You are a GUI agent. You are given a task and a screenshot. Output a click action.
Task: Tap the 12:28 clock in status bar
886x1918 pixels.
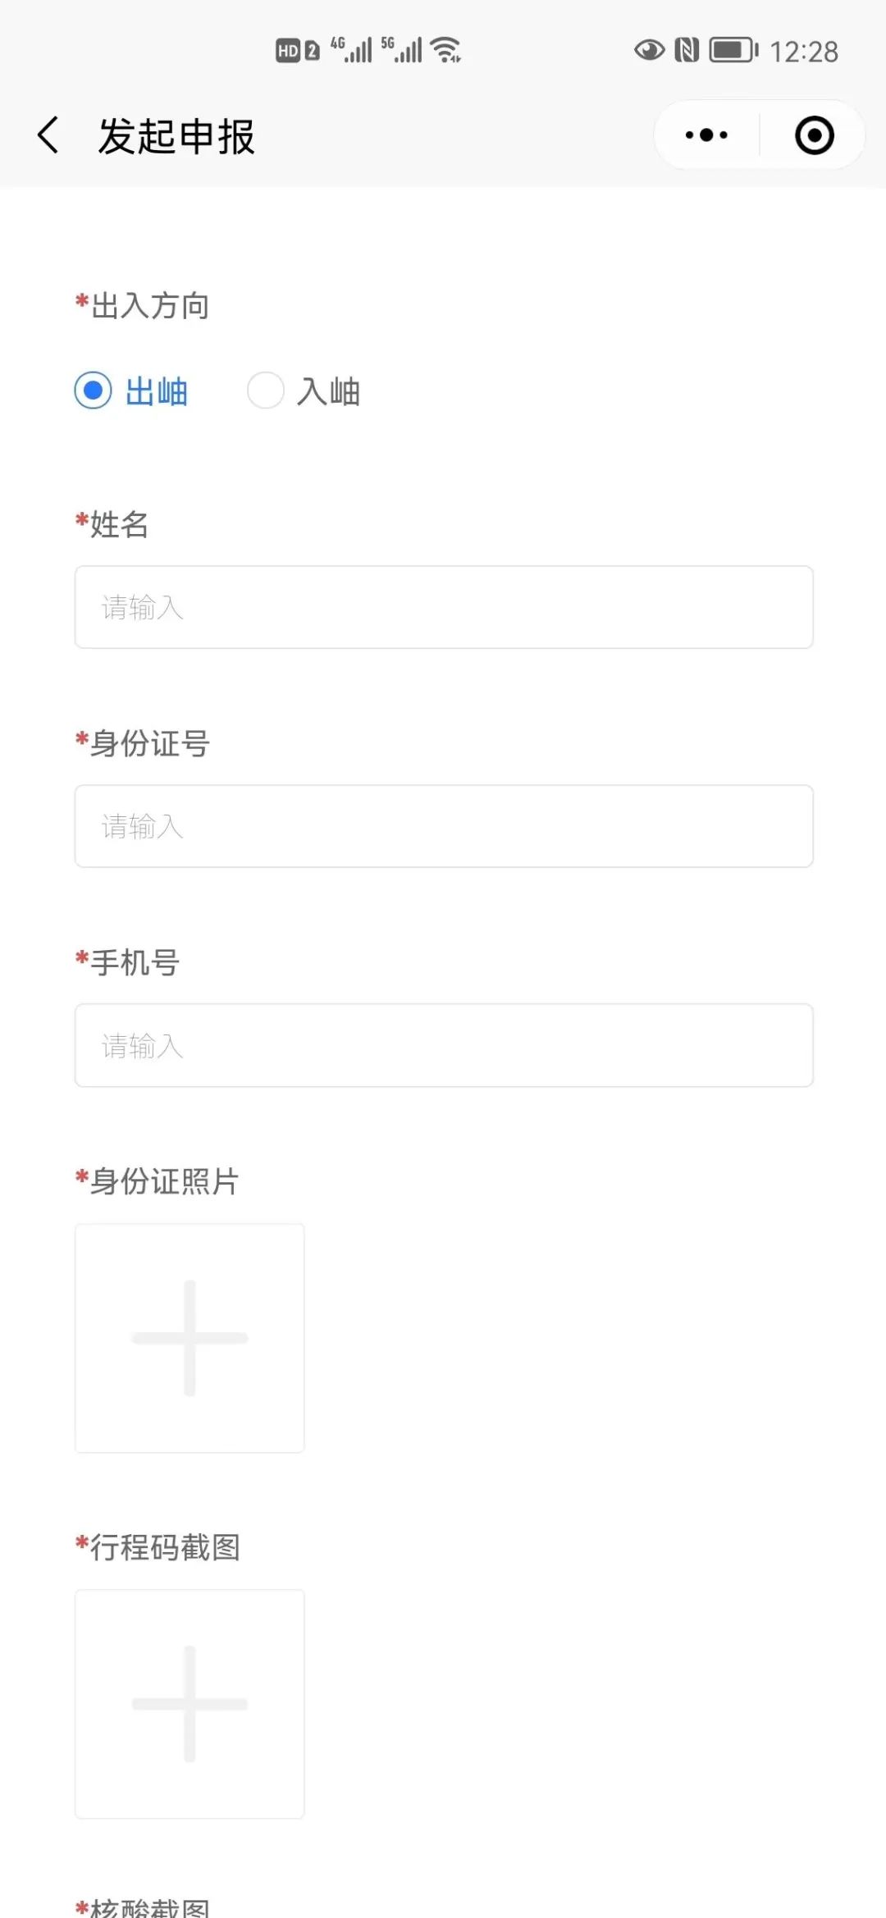coord(804,52)
